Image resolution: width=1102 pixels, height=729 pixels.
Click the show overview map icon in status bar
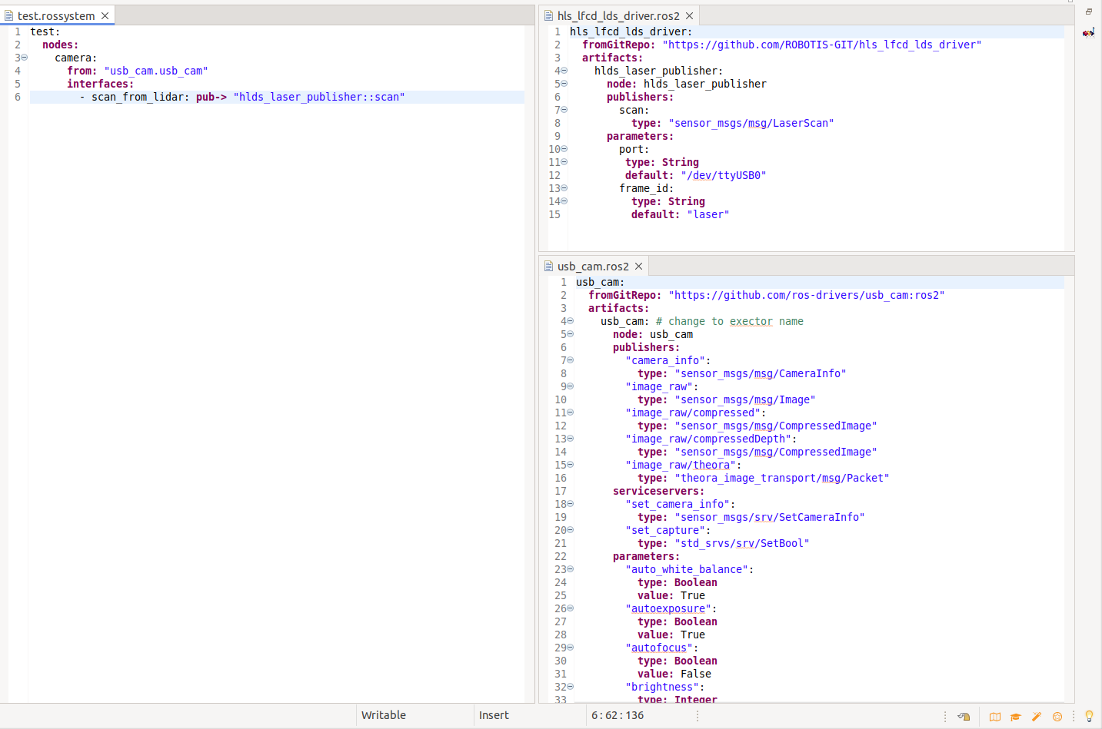pyautogui.click(x=995, y=717)
